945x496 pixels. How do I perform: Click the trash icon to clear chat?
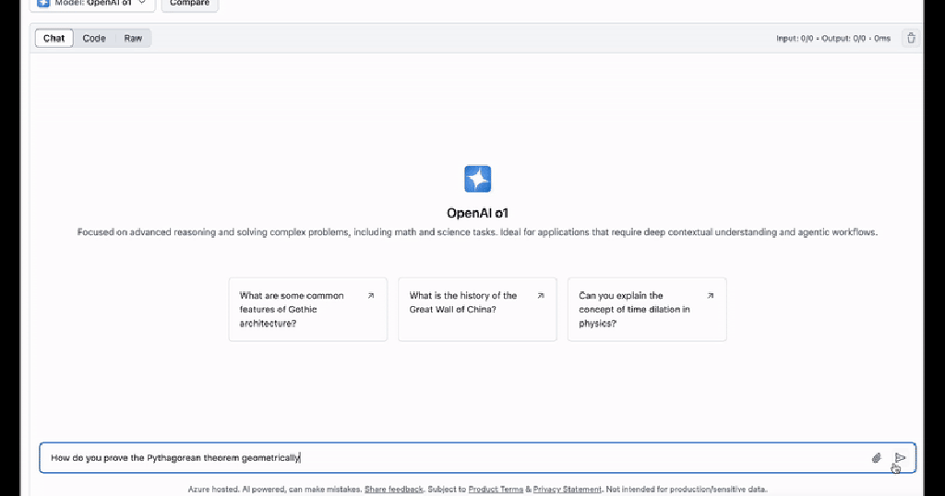911,38
